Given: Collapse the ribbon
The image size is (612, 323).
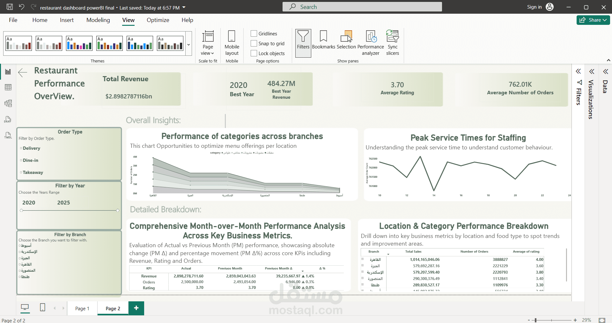Looking at the screenshot, I should click(608, 60).
